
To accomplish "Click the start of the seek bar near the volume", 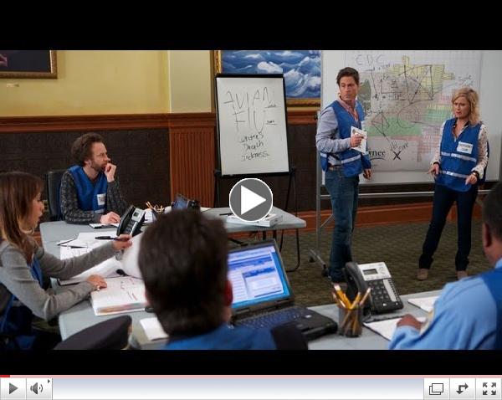I will coord(59,388).
